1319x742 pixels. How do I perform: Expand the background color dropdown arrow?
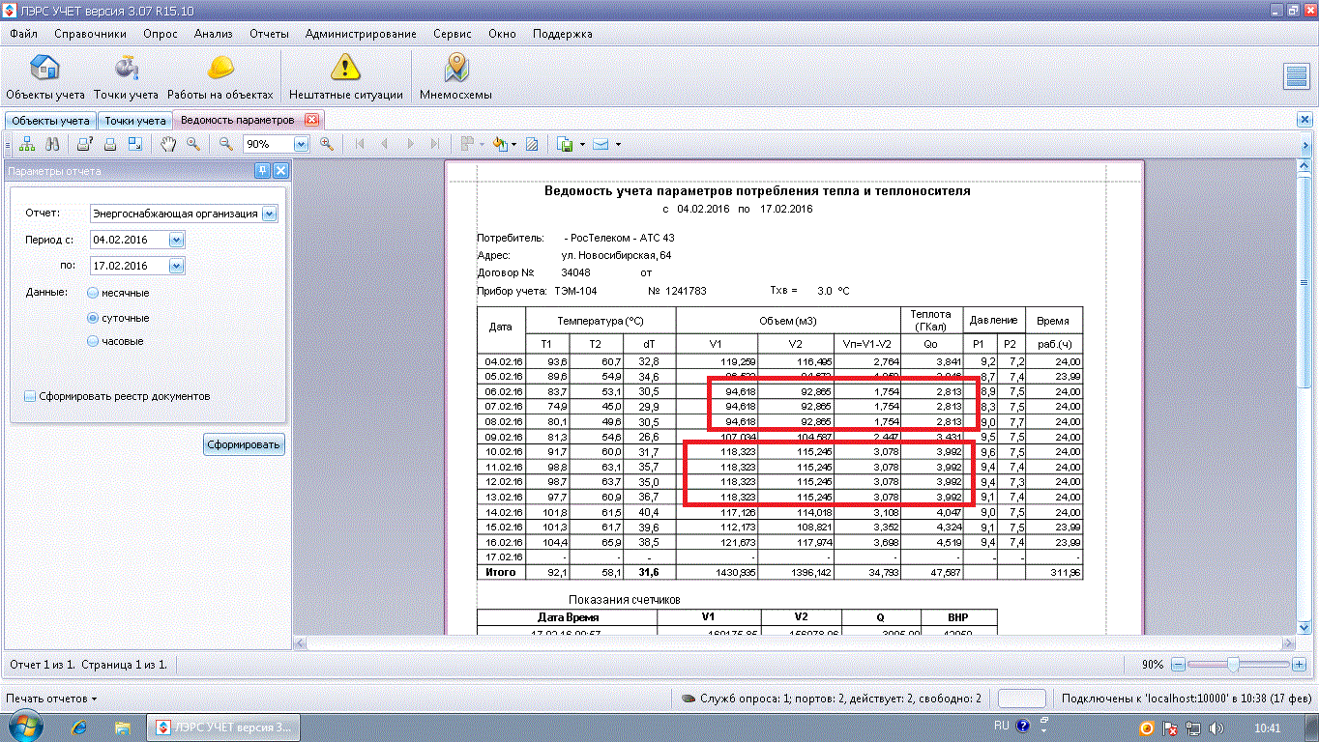point(513,145)
